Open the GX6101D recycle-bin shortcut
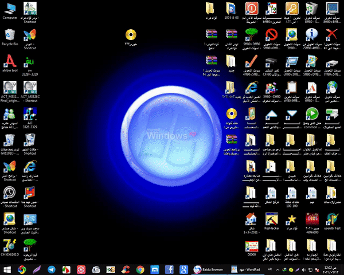Viewport: 344px width, 275px height. (x=10, y=144)
